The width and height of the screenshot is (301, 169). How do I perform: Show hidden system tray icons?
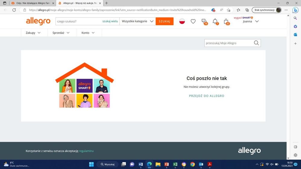[257, 164]
